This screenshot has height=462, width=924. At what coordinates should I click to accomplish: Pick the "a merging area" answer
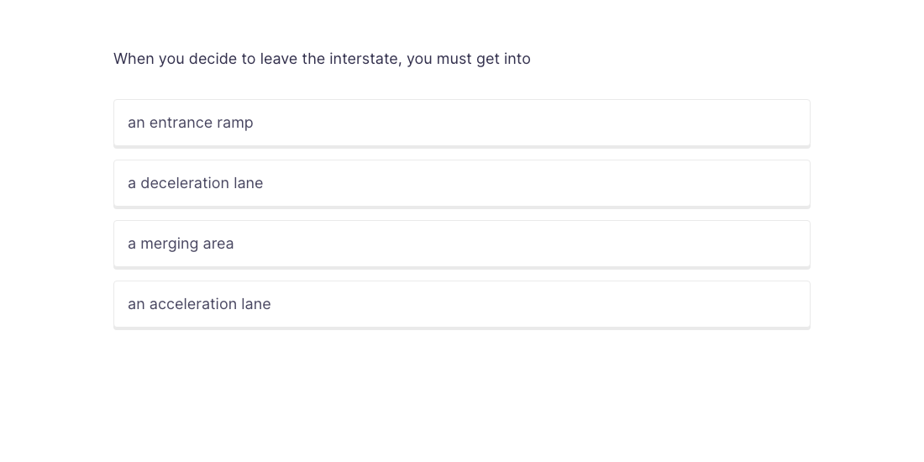point(461,244)
